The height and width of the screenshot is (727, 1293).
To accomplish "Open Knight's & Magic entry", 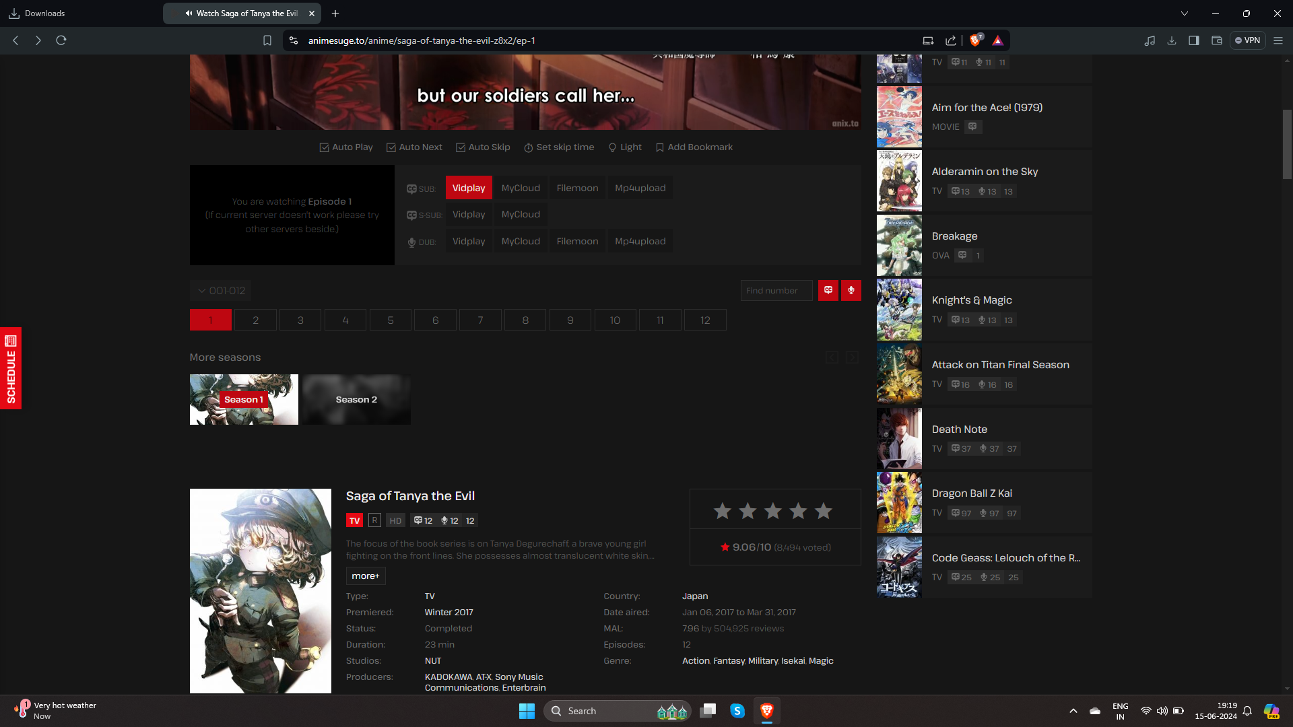I will coord(984,310).
